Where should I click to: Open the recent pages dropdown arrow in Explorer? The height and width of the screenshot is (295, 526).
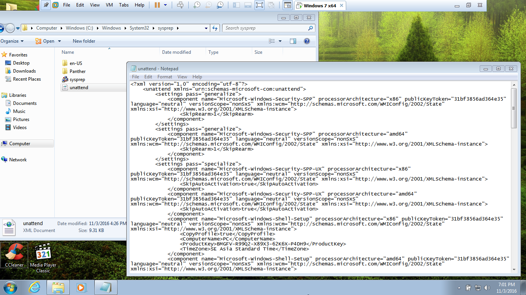(x=18, y=28)
